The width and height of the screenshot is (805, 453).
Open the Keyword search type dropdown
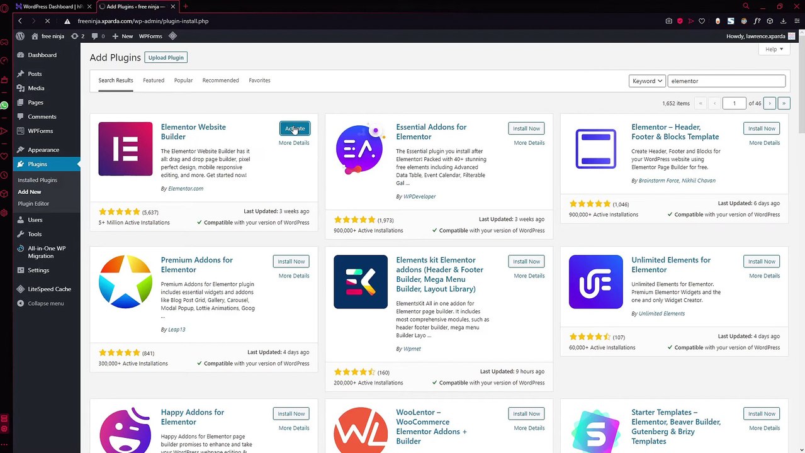(647, 81)
